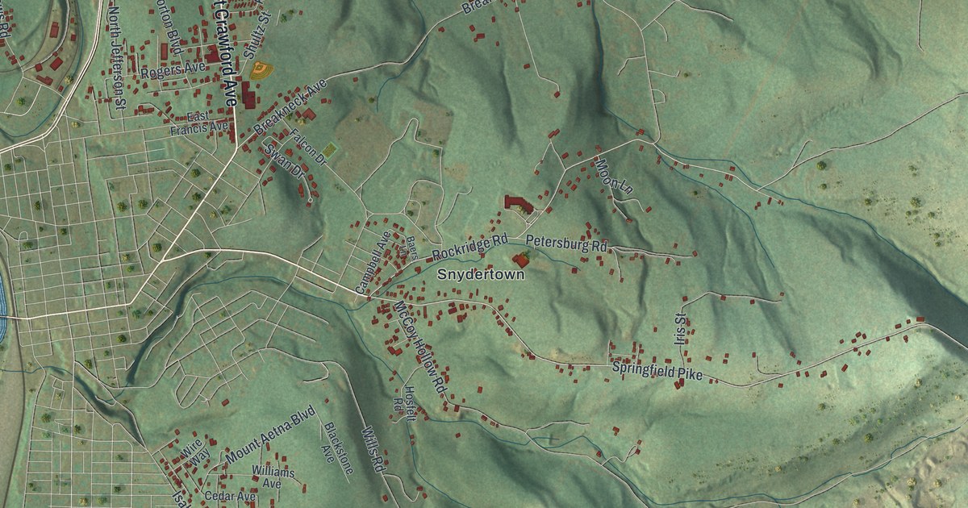Click the Snydertown place label
The width and height of the screenshot is (968, 508).
click(x=481, y=274)
